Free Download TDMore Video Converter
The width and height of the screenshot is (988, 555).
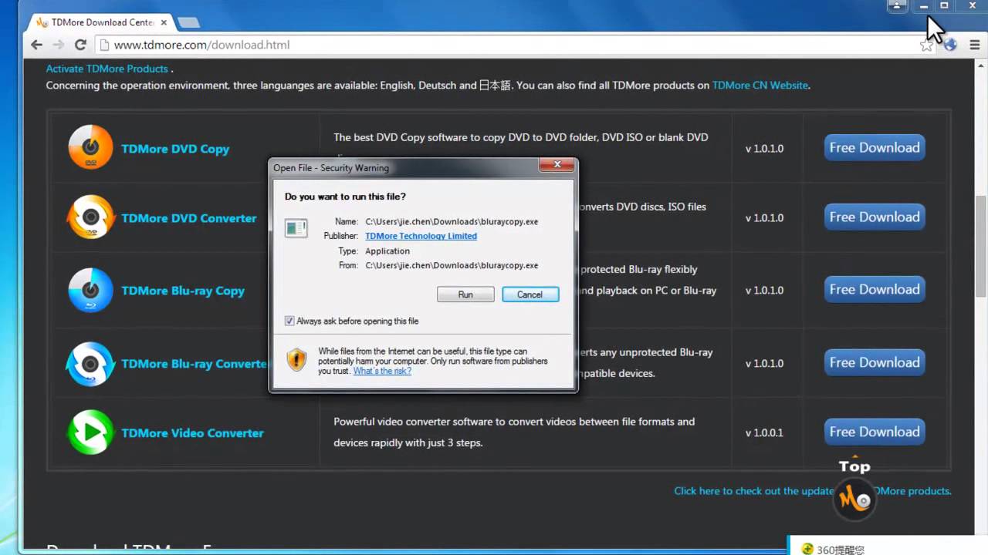pyautogui.click(x=875, y=432)
